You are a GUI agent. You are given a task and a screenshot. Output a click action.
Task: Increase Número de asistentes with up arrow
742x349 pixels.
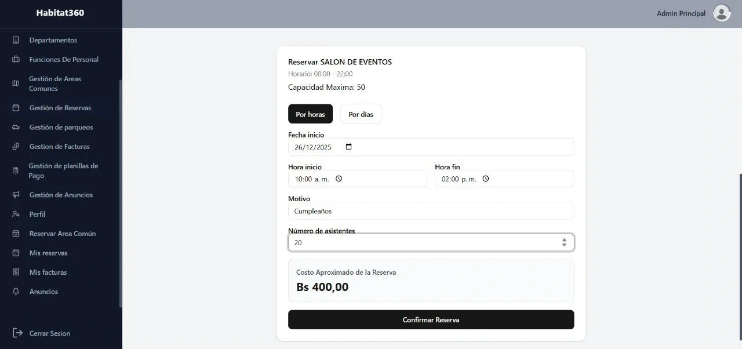click(x=564, y=239)
